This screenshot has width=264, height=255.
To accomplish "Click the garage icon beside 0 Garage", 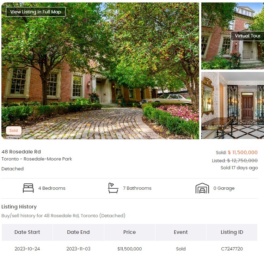I will 202,188.
